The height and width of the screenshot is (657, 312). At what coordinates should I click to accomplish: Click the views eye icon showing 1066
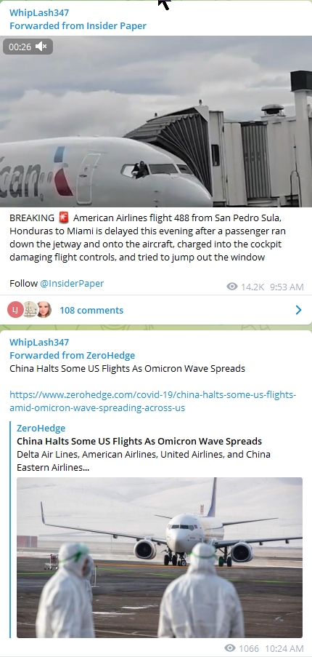(x=230, y=648)
